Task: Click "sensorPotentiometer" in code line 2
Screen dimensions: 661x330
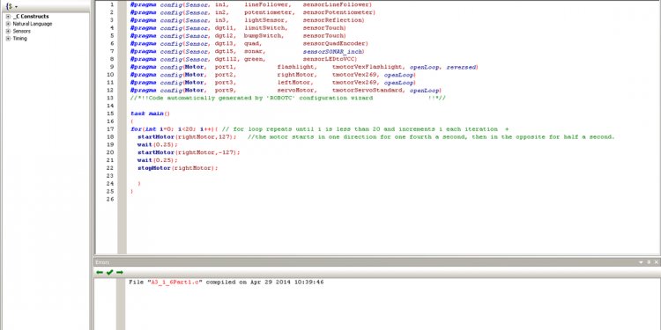Action: coord(338,12)
